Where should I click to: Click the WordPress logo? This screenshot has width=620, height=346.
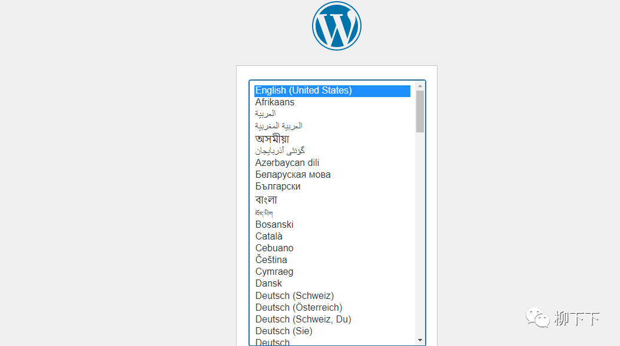pyautogui.click(x=336, y=26)
